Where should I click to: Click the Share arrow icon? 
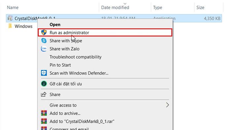coord(44,94)
